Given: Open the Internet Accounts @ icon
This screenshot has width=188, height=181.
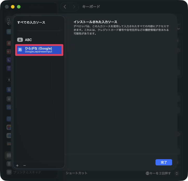Looking at the screenshot, I should pyautogui.click(x=9, y=119).
